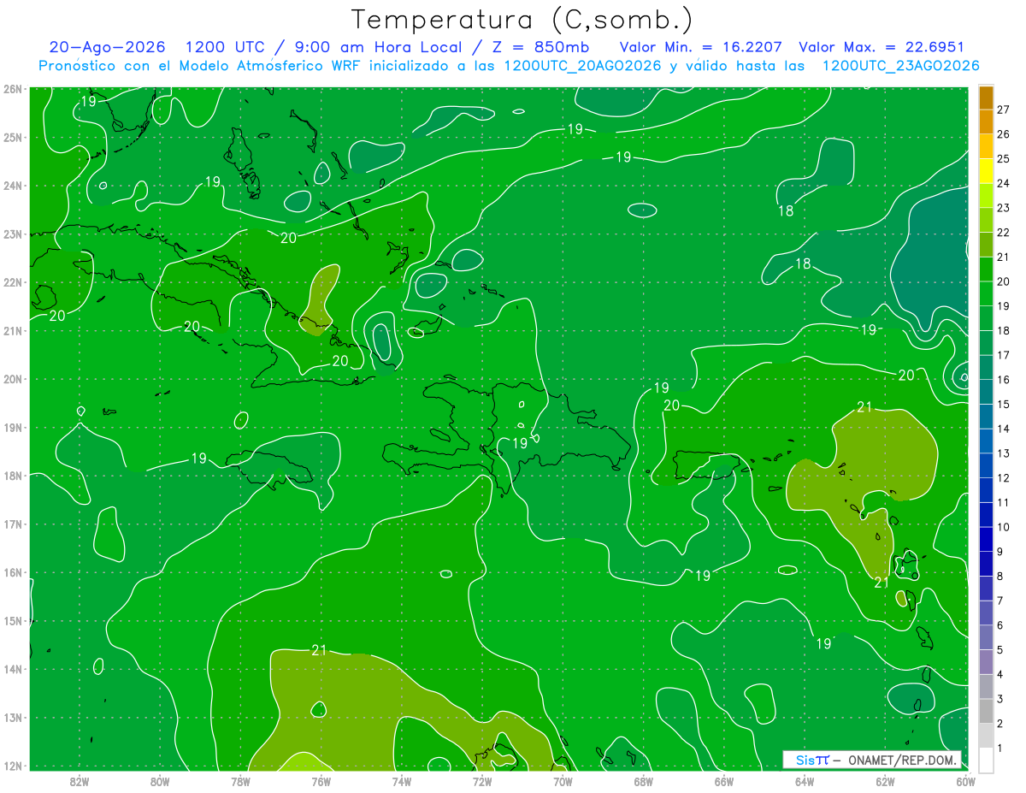Click the blue swatch between 12 and 13
1026x793 pixels.
986,465
